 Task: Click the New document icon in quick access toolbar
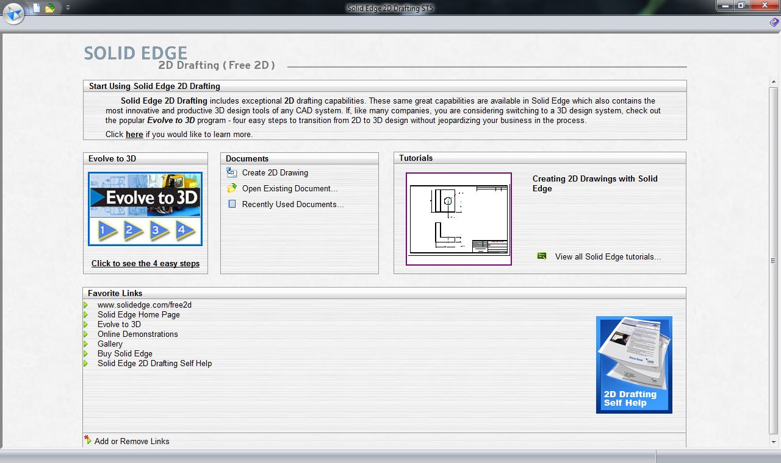pos(37,7)
